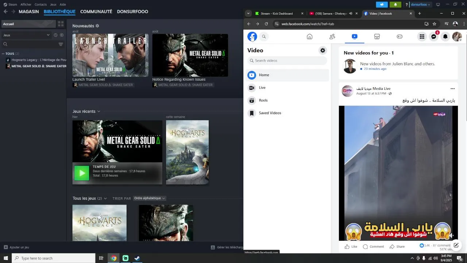Bookmark page with Chrome star icon
The height and width of the screenshot is (263, 467).
pyautogui.click(x=434, y=24)
